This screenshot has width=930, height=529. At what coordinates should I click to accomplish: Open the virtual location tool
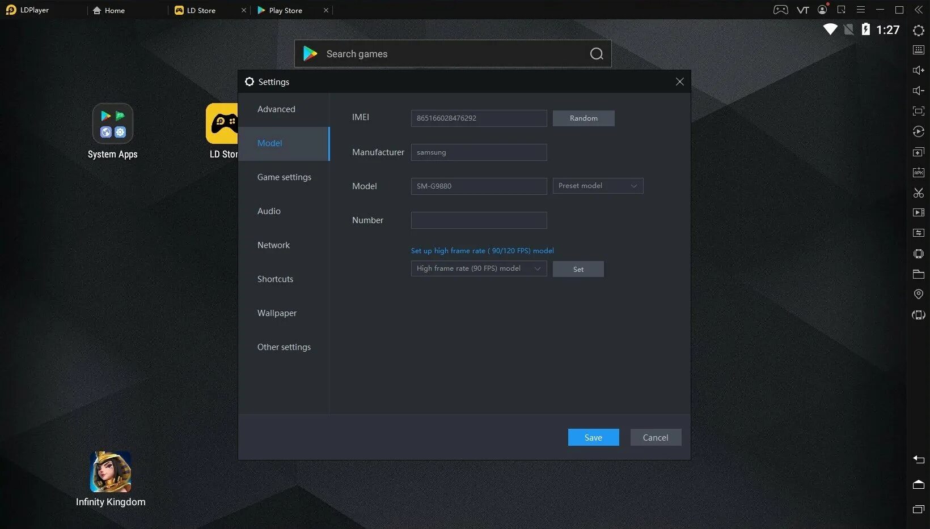[918, 294]
